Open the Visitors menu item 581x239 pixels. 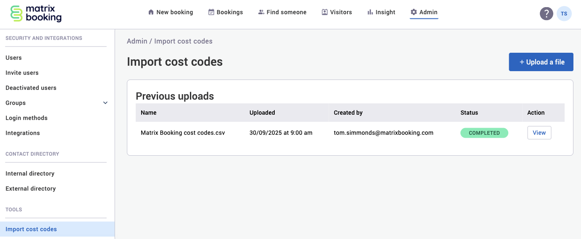tap(337, 12)
